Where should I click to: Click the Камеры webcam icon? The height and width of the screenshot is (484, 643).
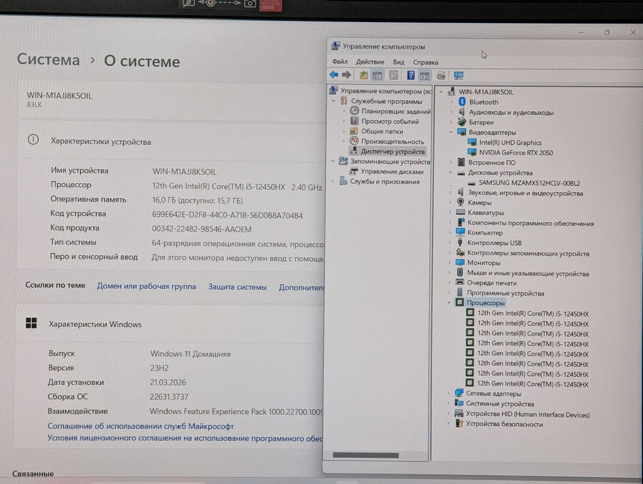[x=461, y=202]
